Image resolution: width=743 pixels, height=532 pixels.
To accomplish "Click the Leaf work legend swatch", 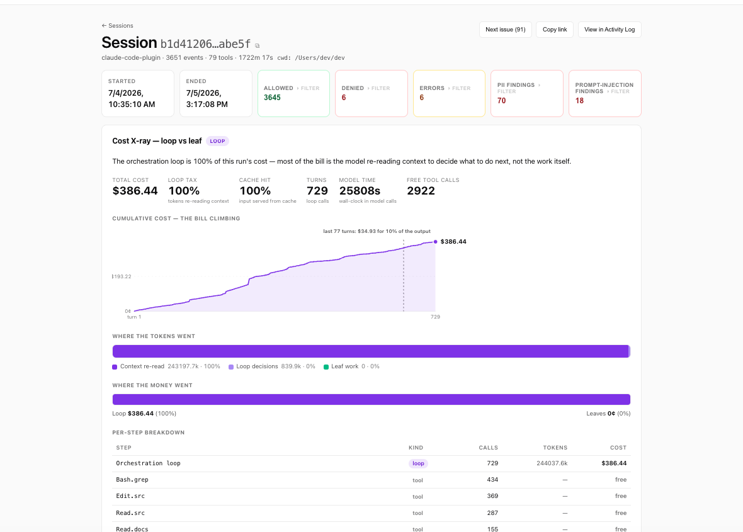I will tap(326, 366).
